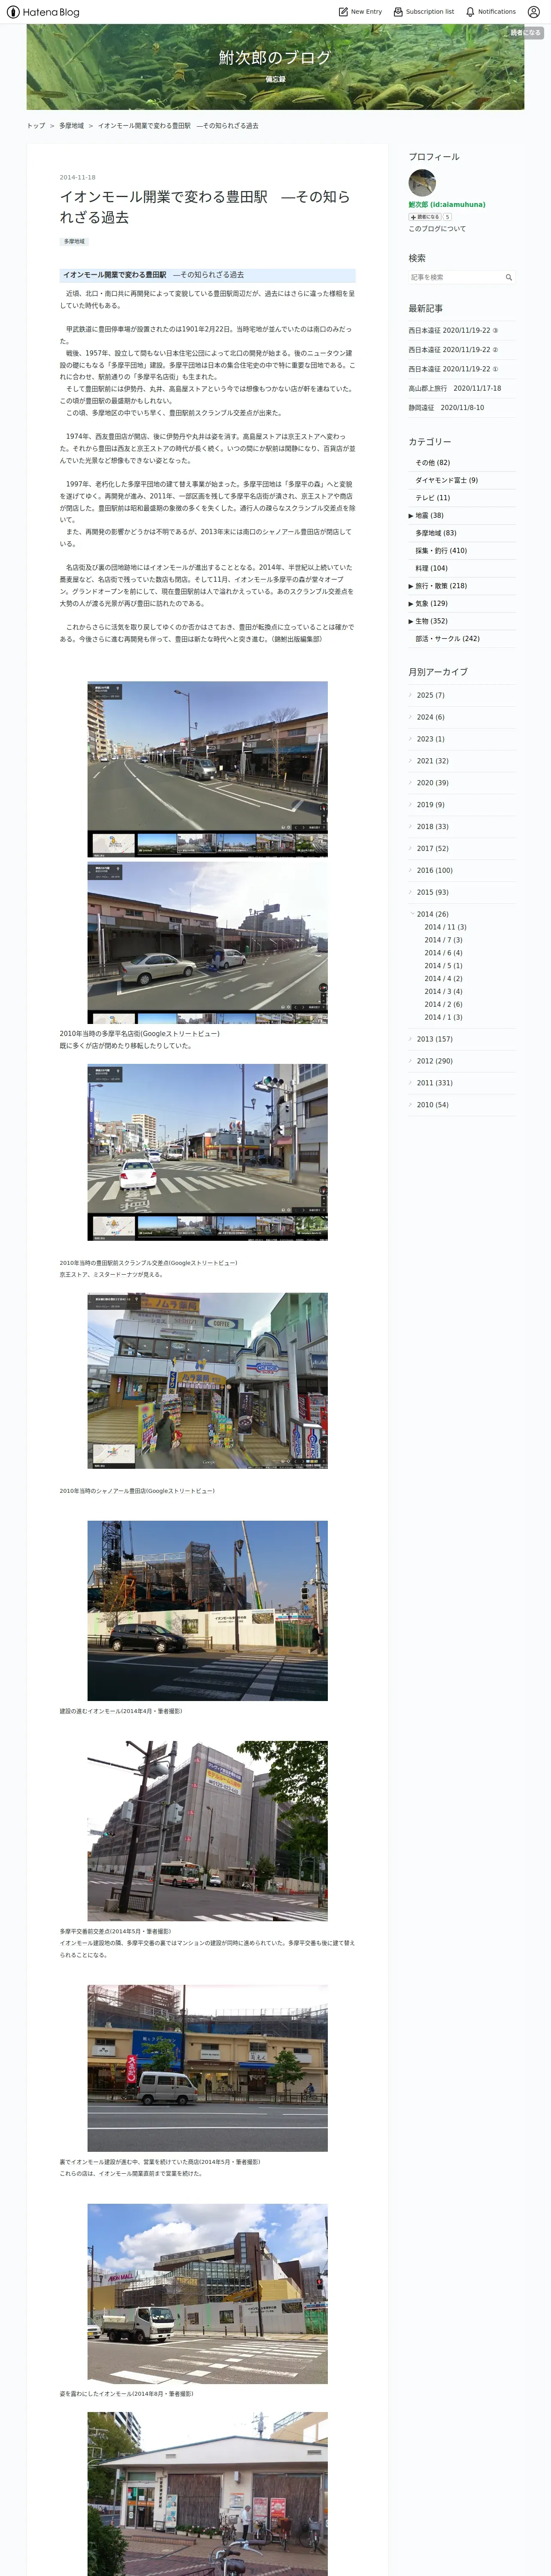Open the イオンモール construction photo from April 2014

pos(207,1611)
